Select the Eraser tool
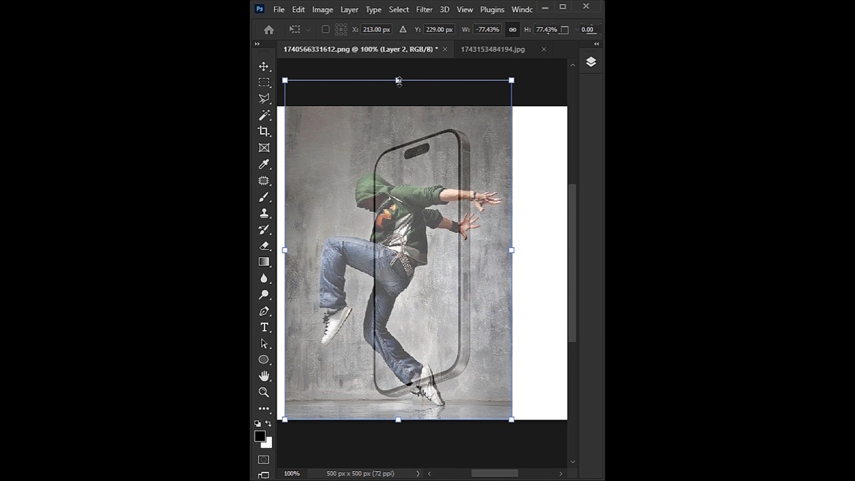 click(x=264, y=246)
